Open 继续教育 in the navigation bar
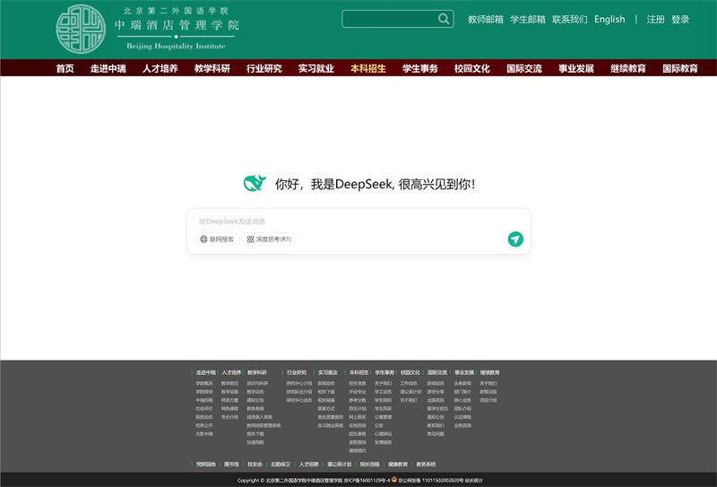This screenshot has width=717, height=487. pos(628,68)
